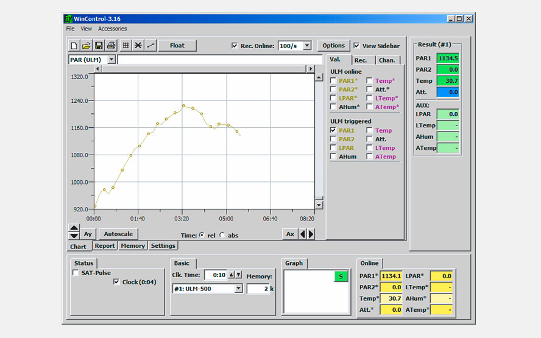Enable Temp* under ULM online
The height and width of the screenshot is (338, 541).
tap(369, 80)
